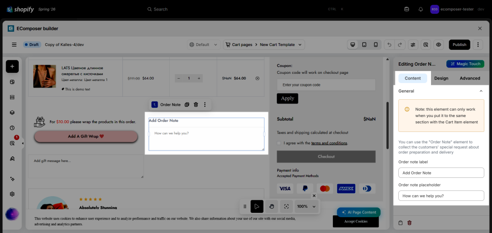The width and height of the screenshot is (492, 233).
Task: Click the Checkout button
Action: tap(326, 157)
